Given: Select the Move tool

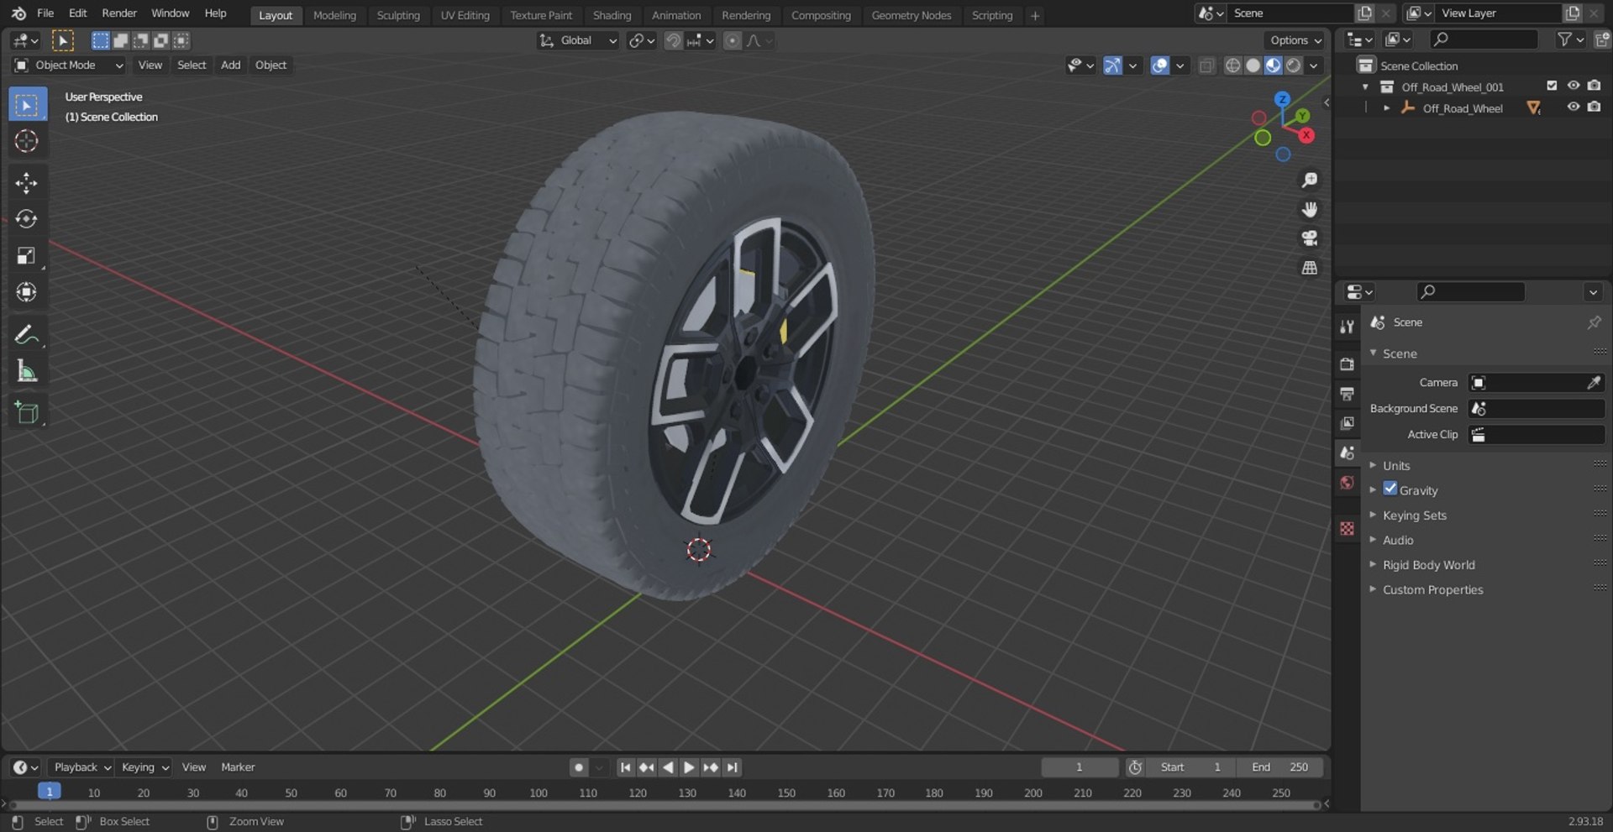Looking at the screenshot, I should pyautogui.click(x=27, y=183).
